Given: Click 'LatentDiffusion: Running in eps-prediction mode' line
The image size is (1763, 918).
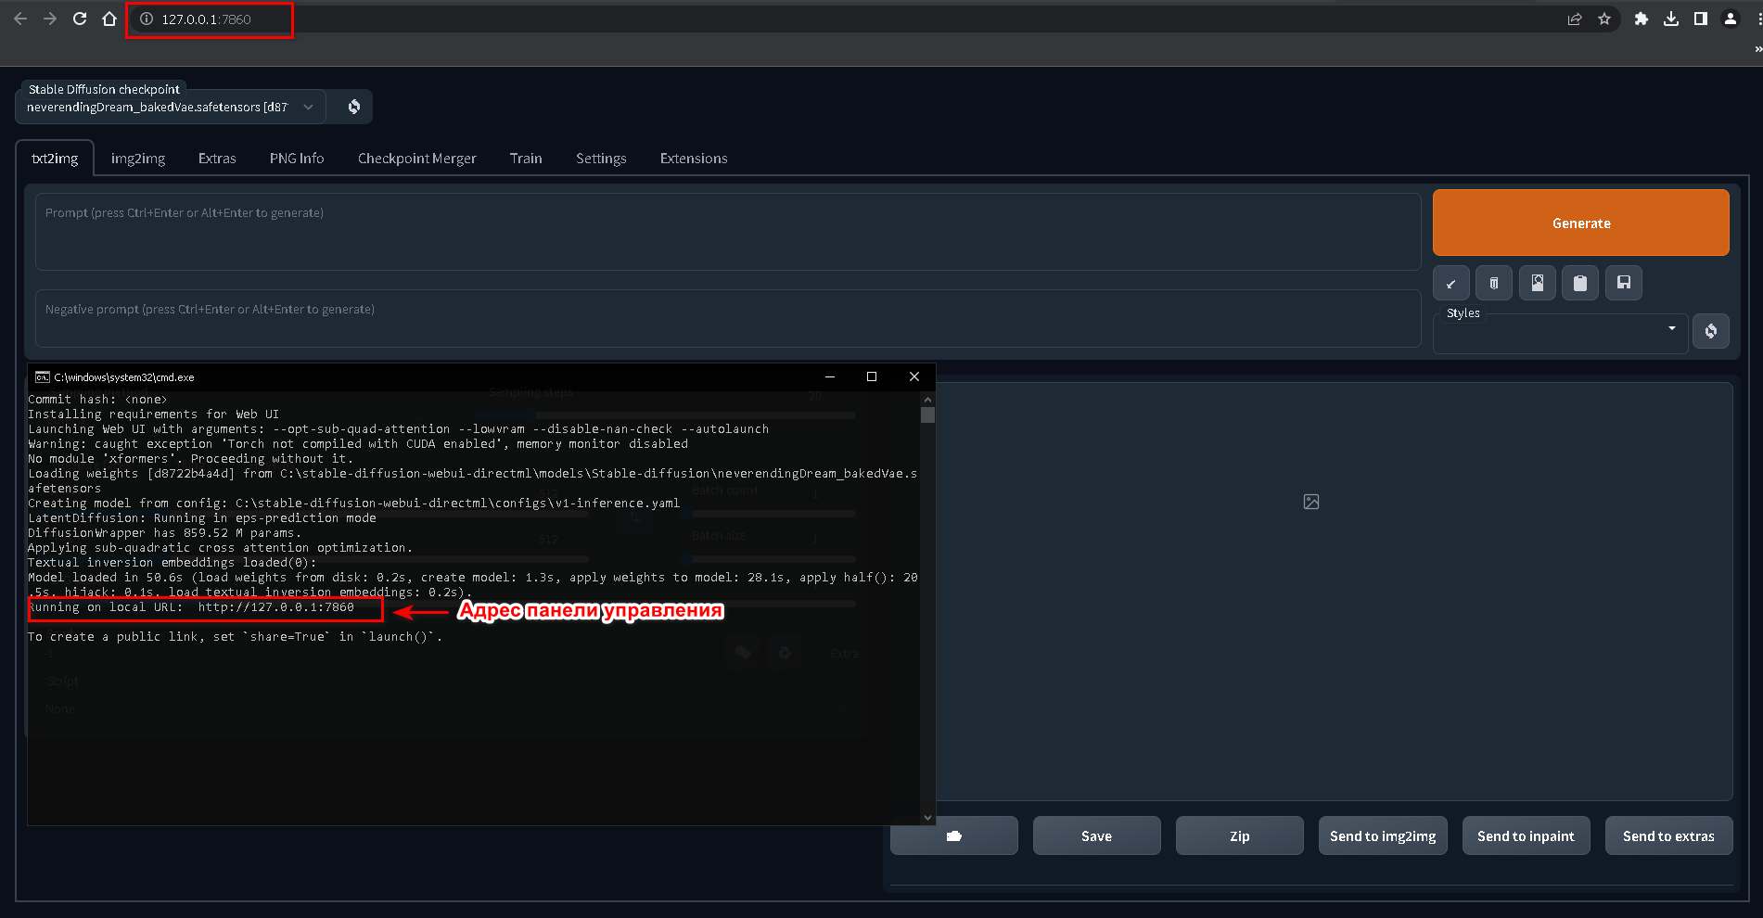Looking at the screenshot, I should (202, 518).
